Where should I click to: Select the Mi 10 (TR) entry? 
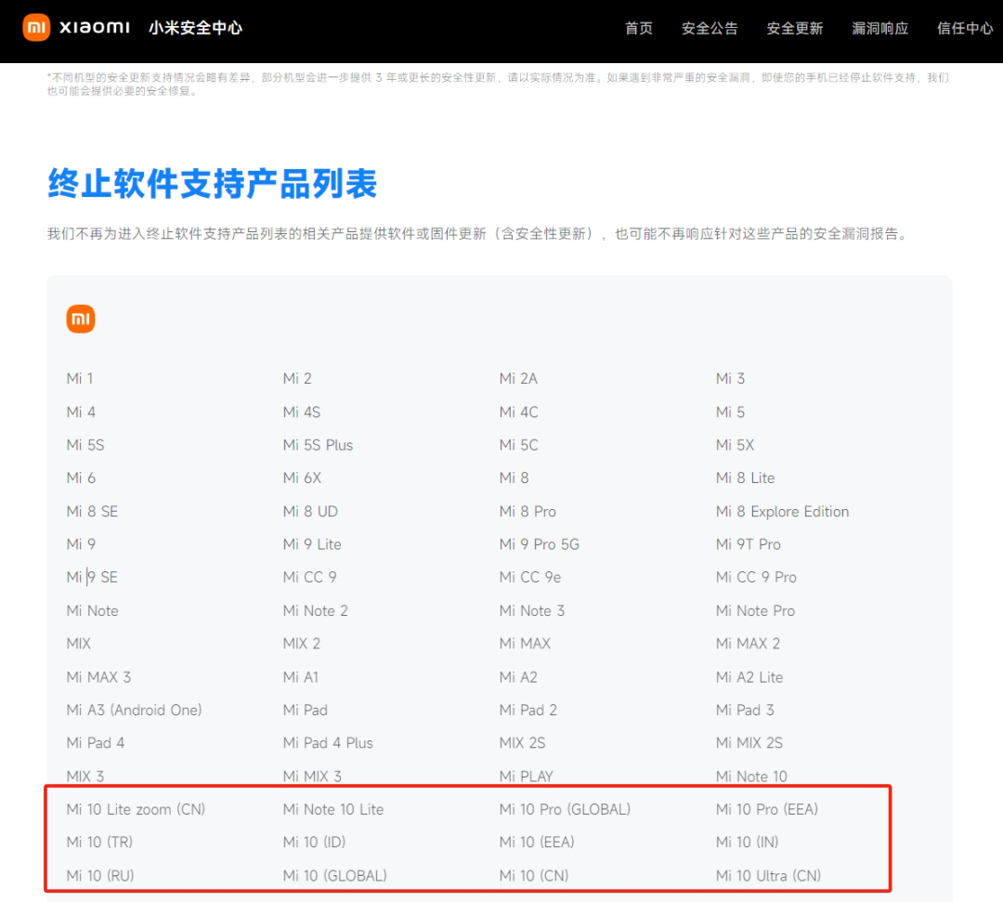pyautogui.click(x=99, y=843)
